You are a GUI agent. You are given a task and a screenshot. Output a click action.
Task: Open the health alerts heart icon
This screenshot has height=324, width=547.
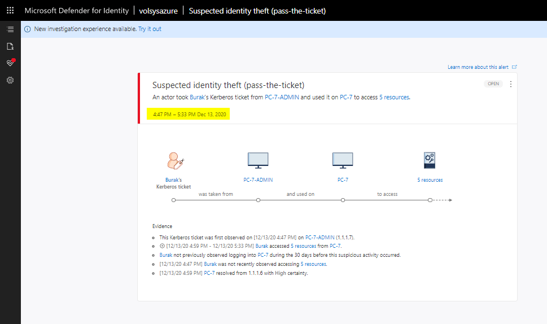[10, 63]
